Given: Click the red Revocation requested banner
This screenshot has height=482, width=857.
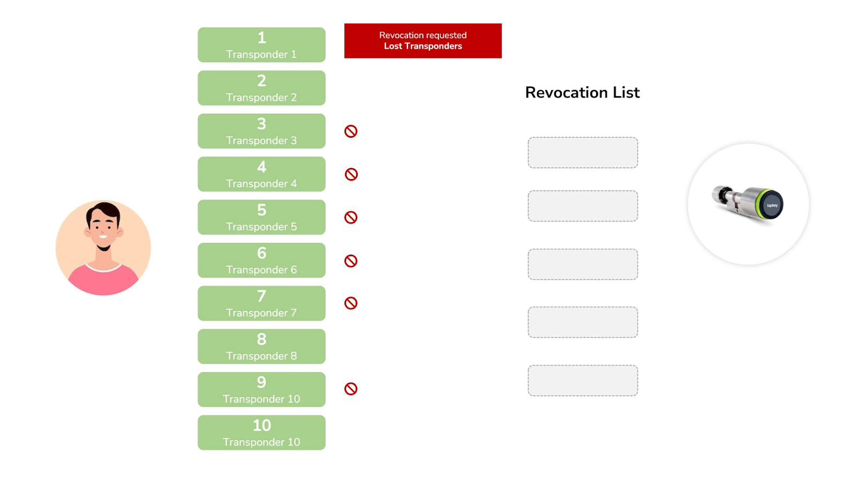Looking at the screenshot, I should coord(423,41).
